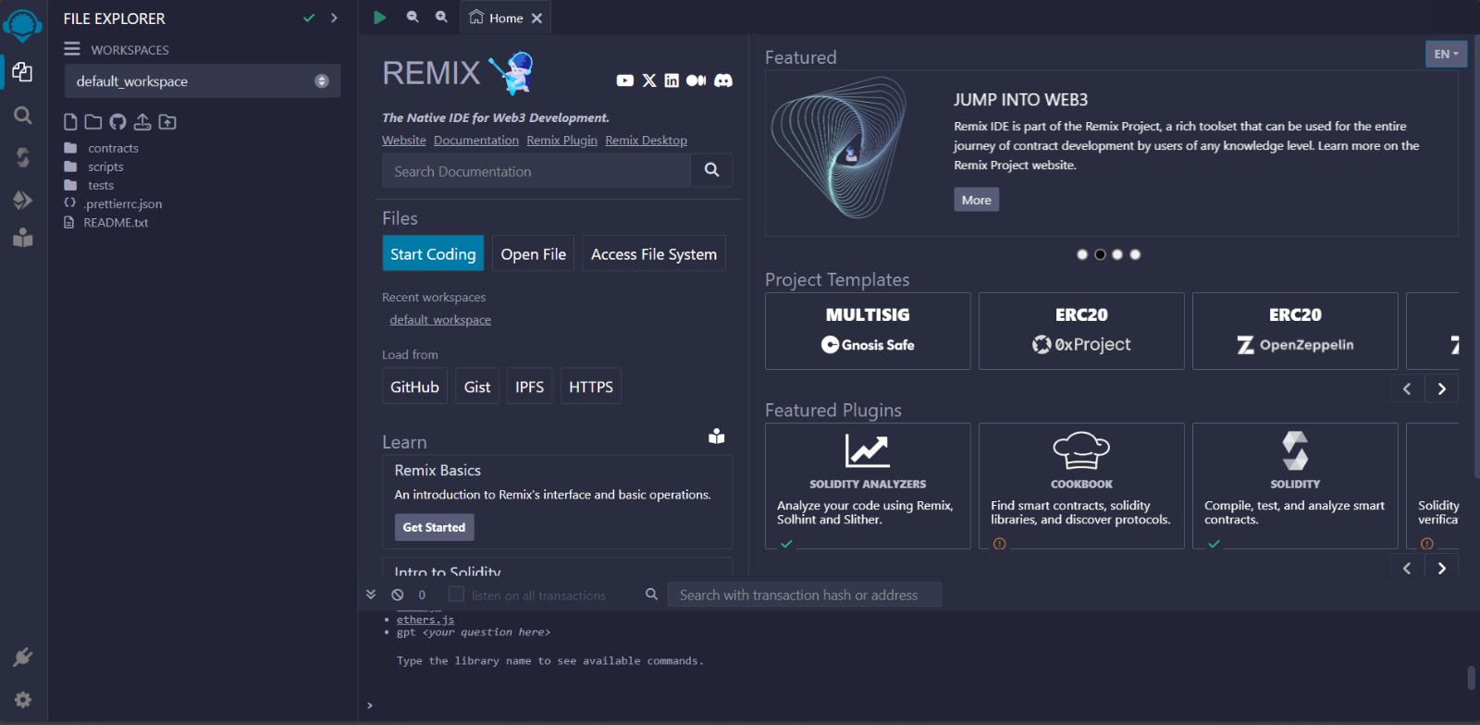Show previous project templates arrow
Screen dimensions: 1480x725
(x=1407, y=388)
